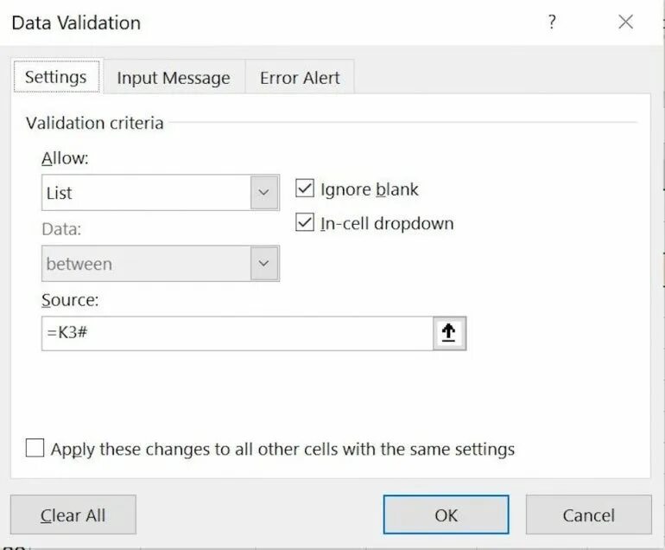Confirm with the OK button

tap(446, 515)
